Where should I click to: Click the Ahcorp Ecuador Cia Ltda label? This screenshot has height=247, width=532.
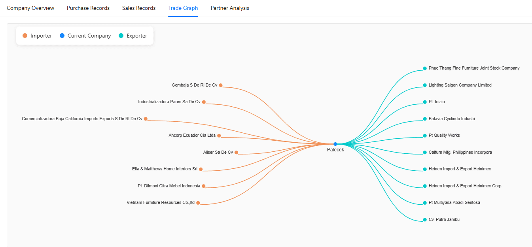click(192, 135)
